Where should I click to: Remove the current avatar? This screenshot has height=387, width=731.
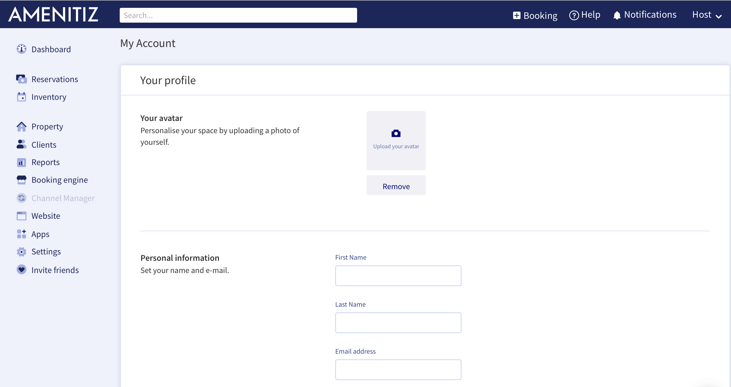[396, 185]
